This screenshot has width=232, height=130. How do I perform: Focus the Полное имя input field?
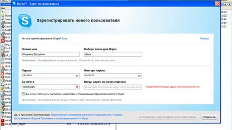51,54
